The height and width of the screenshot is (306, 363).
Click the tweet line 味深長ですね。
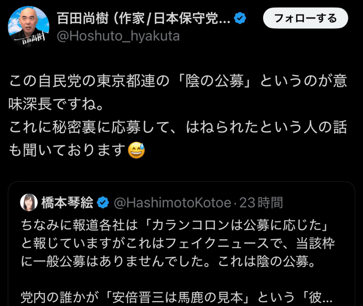[x=57, y=104]
